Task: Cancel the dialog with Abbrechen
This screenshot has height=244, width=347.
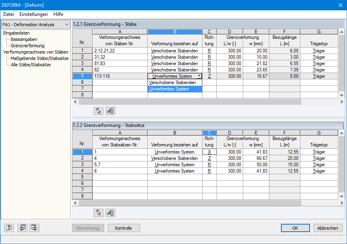Action: pyautogui.click(x=328, y=228)
